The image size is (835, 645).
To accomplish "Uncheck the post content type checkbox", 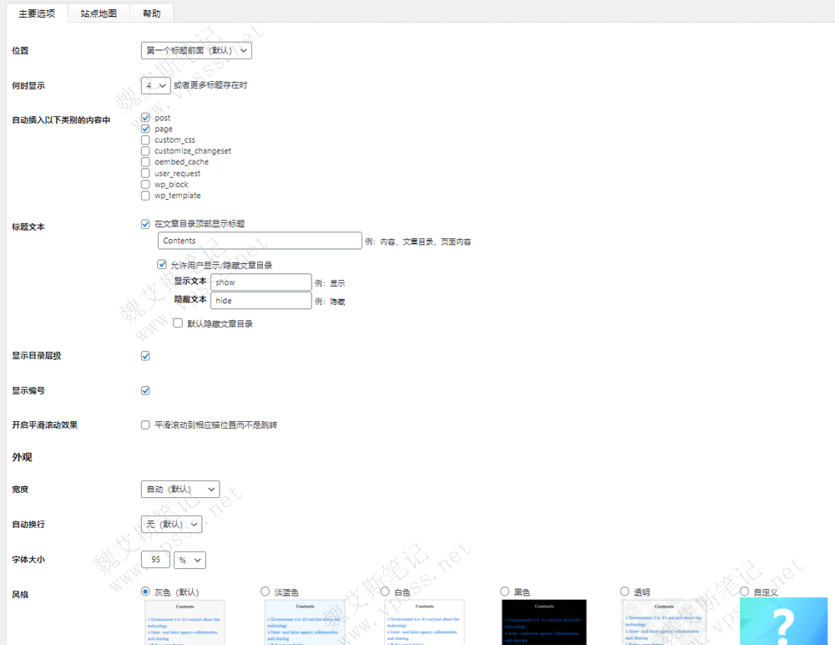I will pos(146,118).
